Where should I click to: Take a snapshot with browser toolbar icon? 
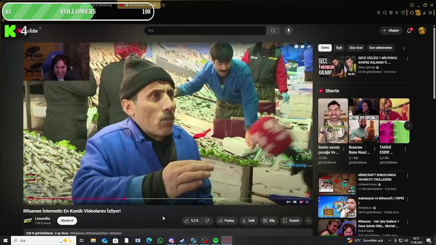click(x=385, y=13)
